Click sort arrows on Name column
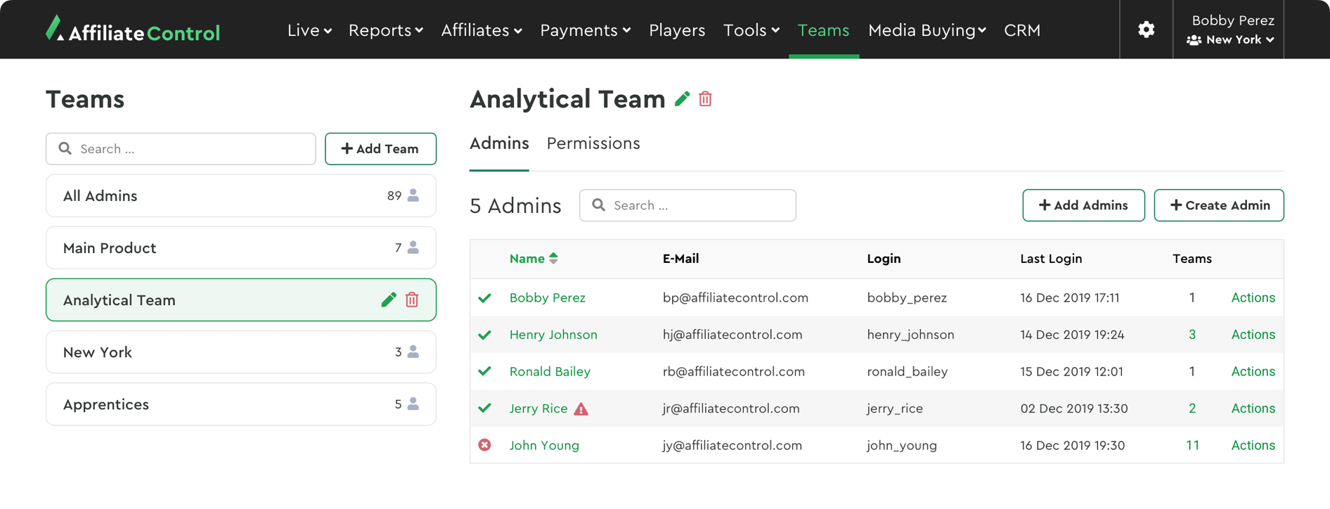This screenshot has height=509, width=1330. (554, 259)
